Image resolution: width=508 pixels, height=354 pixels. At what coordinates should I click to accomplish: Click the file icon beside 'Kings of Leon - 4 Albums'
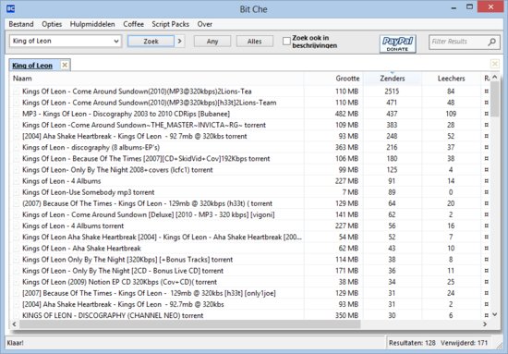click(x=17, y=181)
